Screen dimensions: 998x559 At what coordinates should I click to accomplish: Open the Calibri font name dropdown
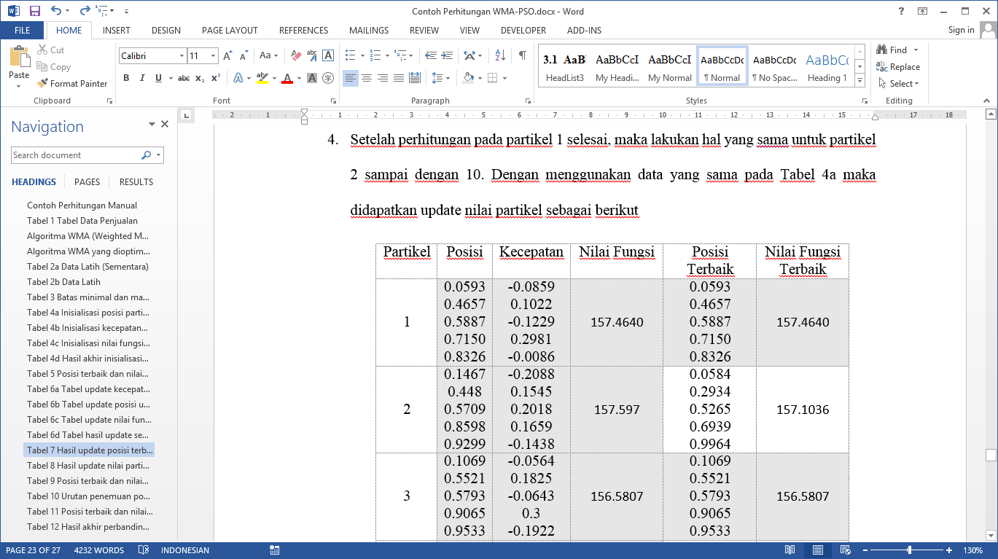pyautogui.click(x=182, y=56)
